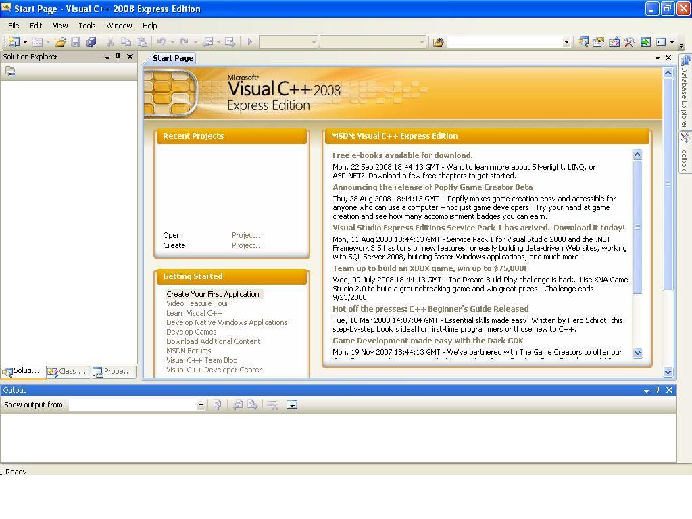The image size is (692, 519).
Task: Click the Undo arrow icon
Action: click(161, 42)
